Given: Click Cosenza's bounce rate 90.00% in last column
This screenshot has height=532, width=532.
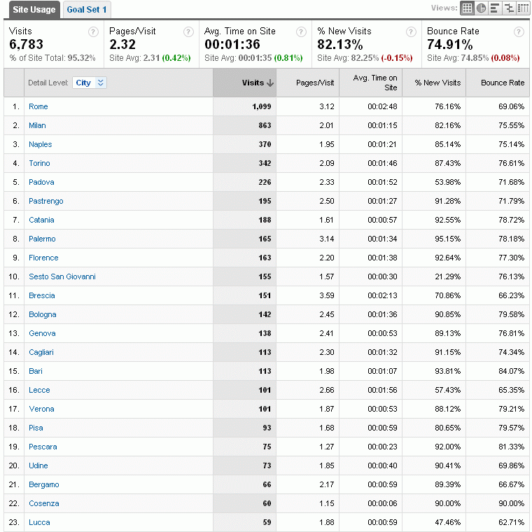Looking at the screenshot, I should (511, 503).
